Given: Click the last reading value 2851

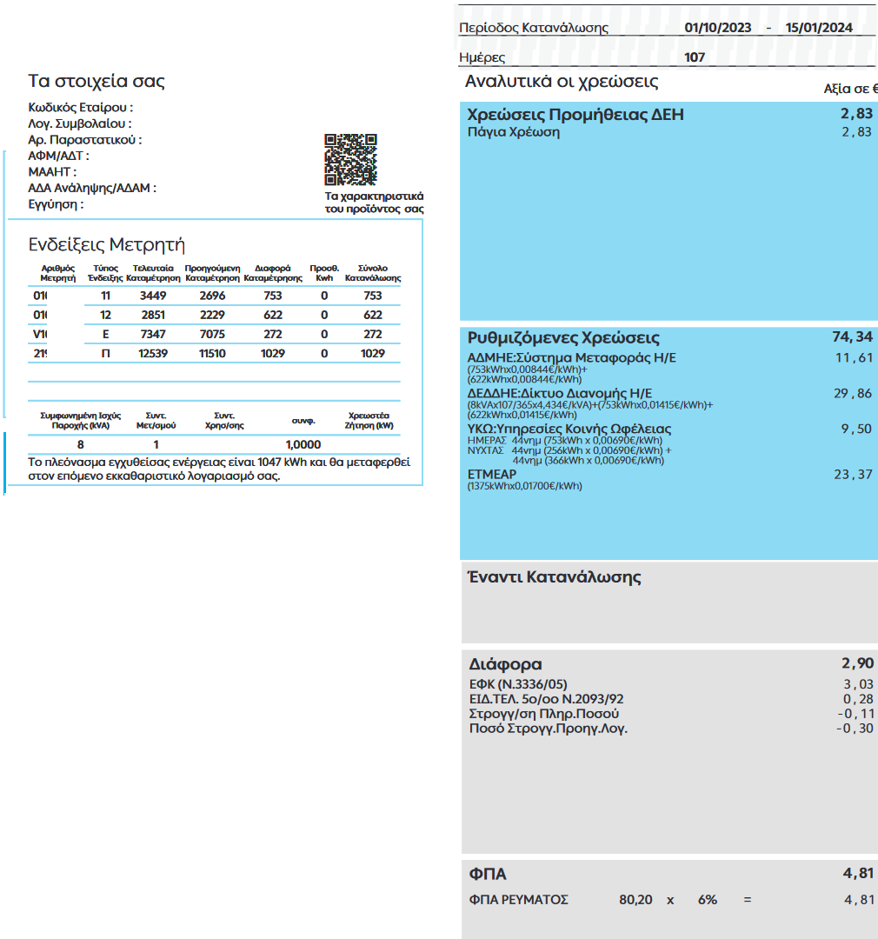Looking at the screenshot, I should point(153,315).
